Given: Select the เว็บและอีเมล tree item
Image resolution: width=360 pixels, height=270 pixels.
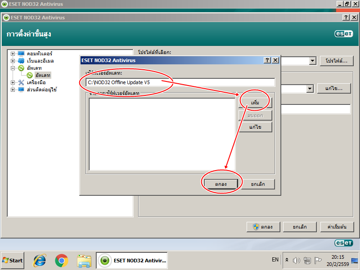Looking at the screenshot, I should coord(40,61).
